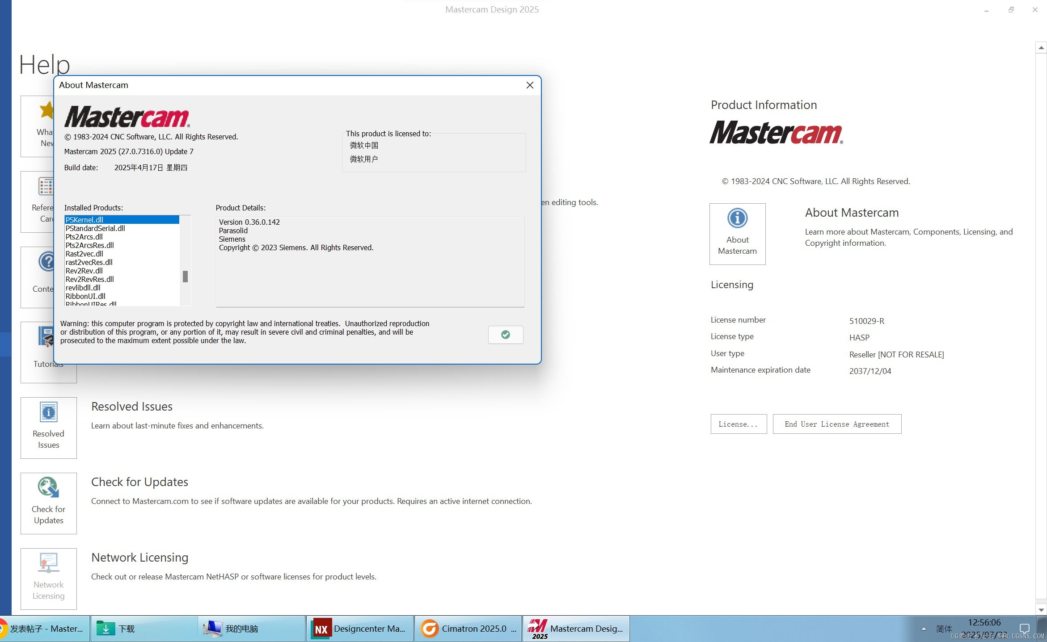Click the 简体 input method indicator

[944, 629]
